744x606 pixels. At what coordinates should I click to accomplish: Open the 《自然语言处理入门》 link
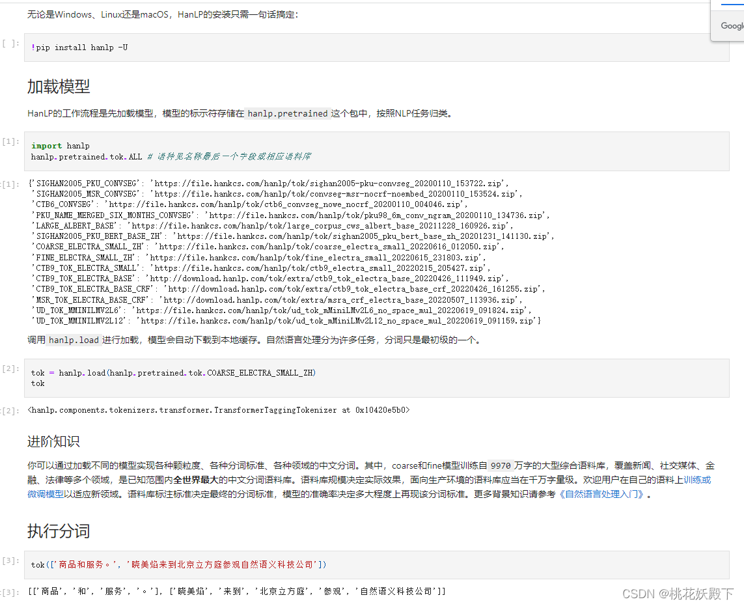tap(601, 495)
